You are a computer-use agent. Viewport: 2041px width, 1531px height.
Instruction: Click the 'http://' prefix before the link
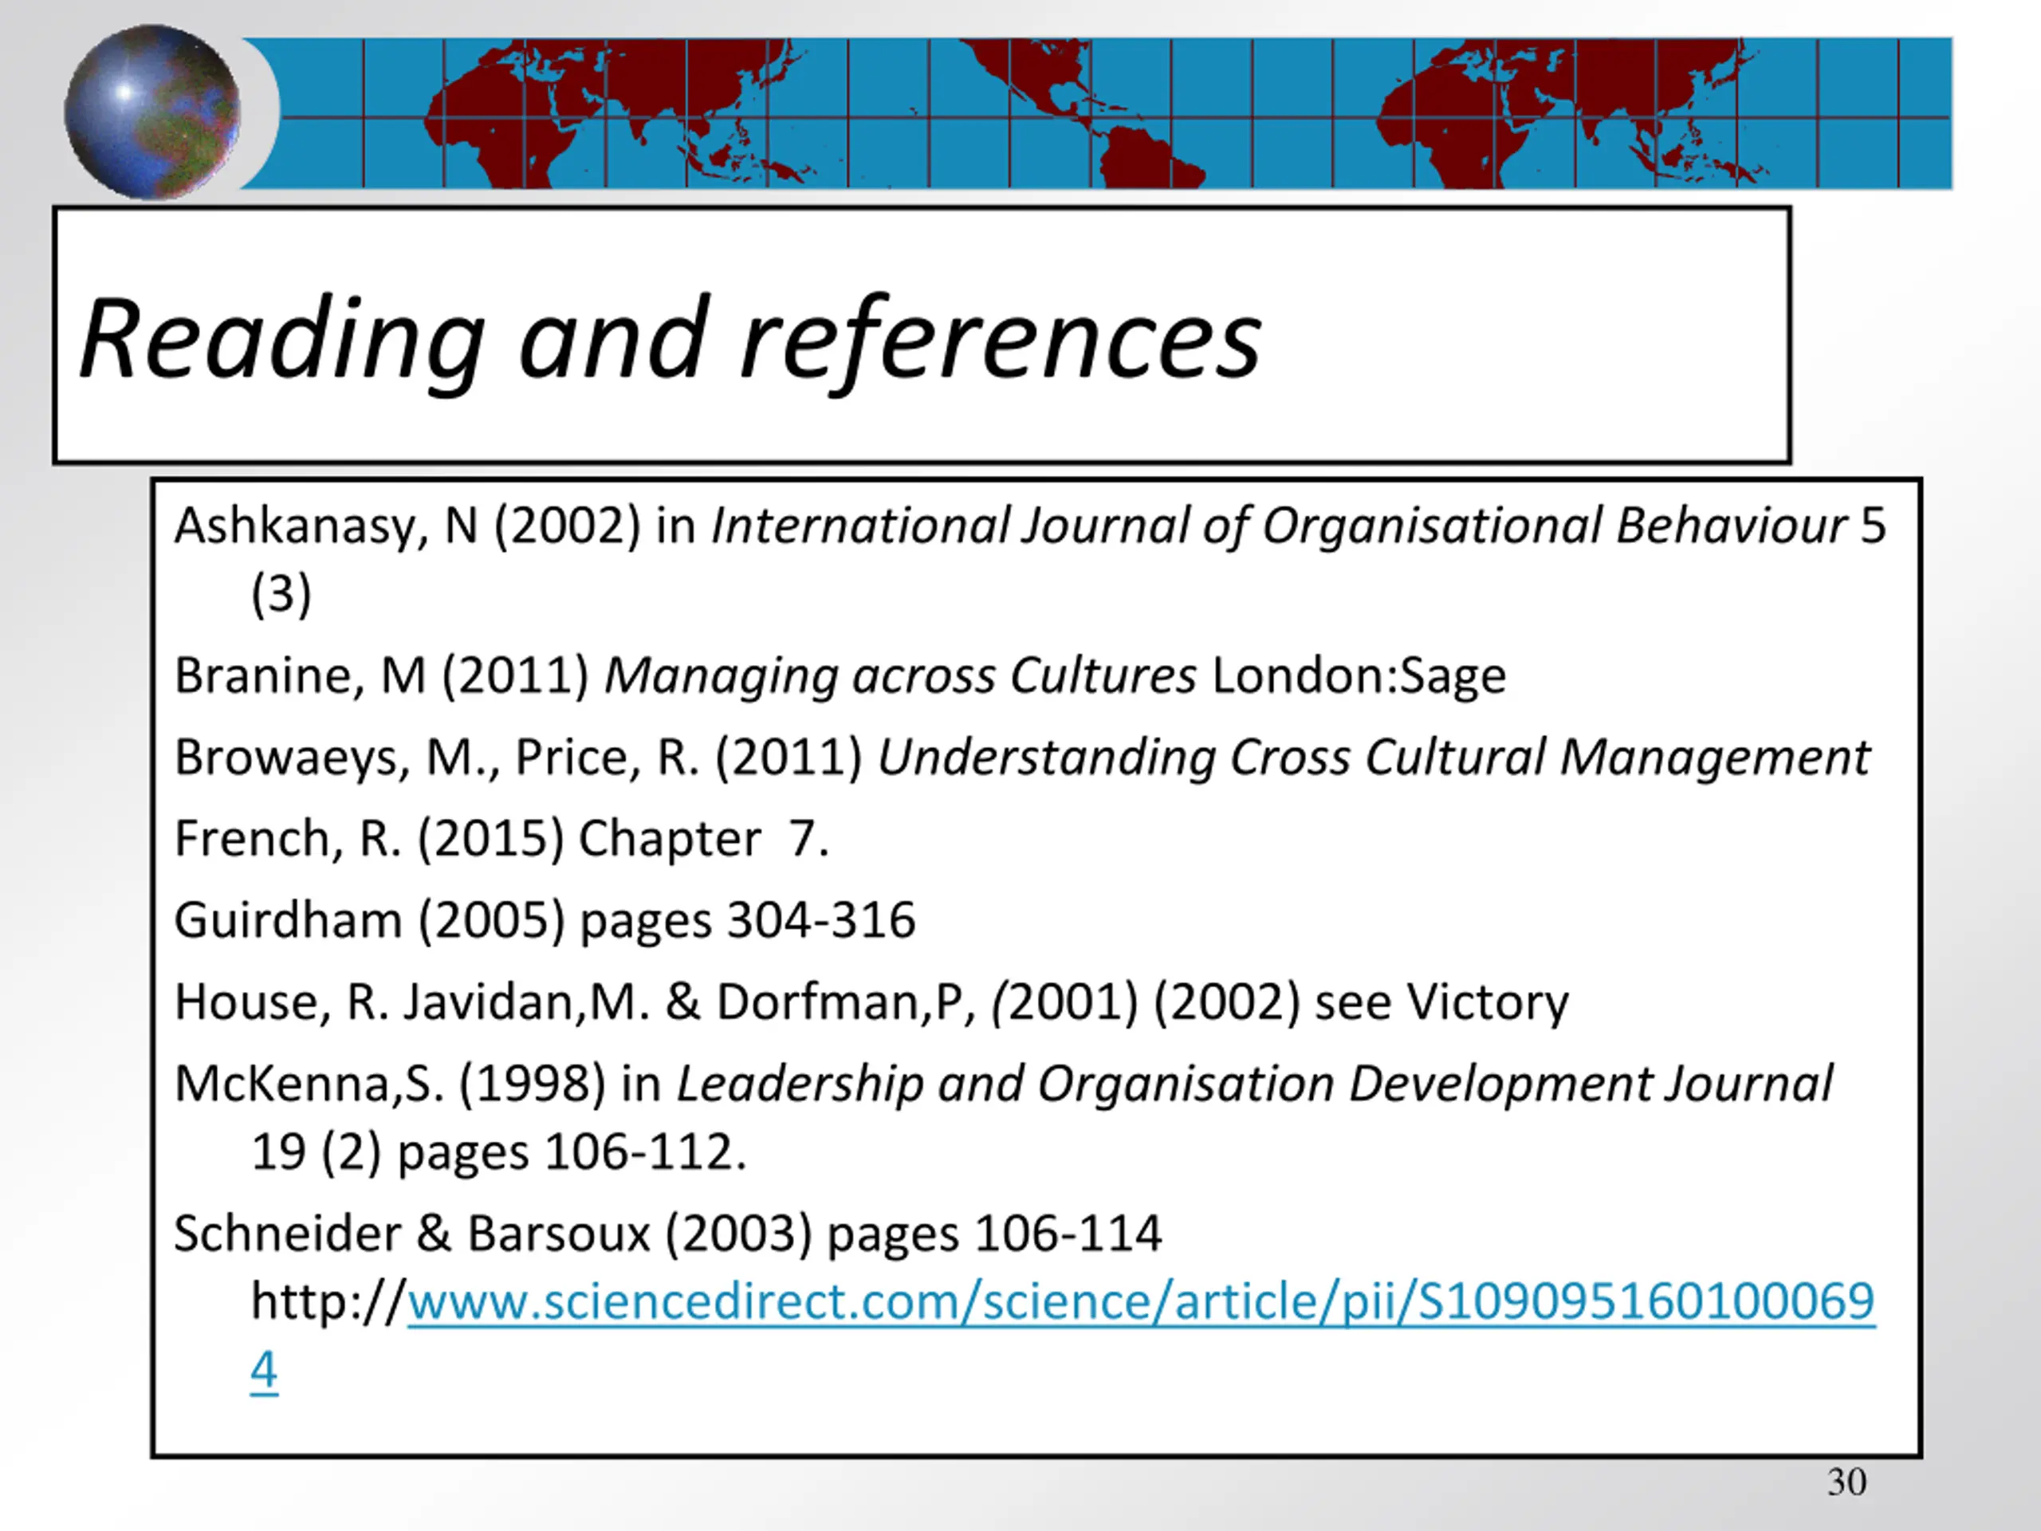(x=328, y=1302)
